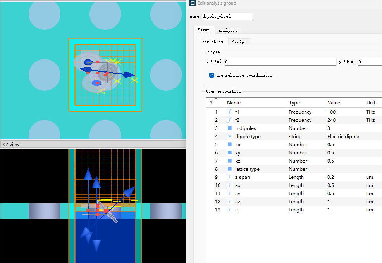The image size is (382, 263).
Task: Select the Electric dipole value cell
Action: pyautogui.click(x=344, y=137)
